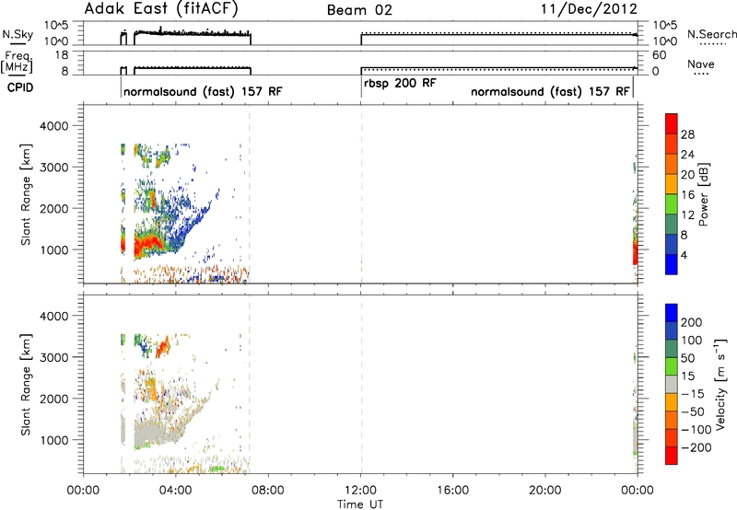Image resolution: width=737 pixels, height=510 pixels.
Task: Click the Velocity [m s⁻¹] colorbar label
Action: coord(720,384)
